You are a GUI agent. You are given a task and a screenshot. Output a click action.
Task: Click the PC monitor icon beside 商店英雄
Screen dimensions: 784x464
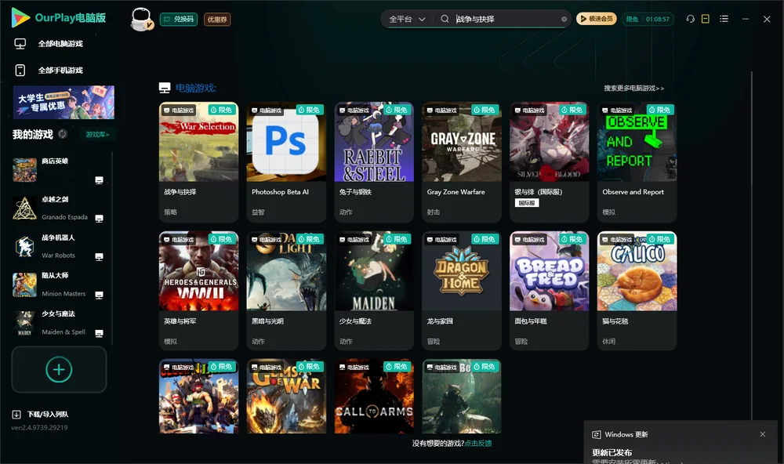coord(99,180)
